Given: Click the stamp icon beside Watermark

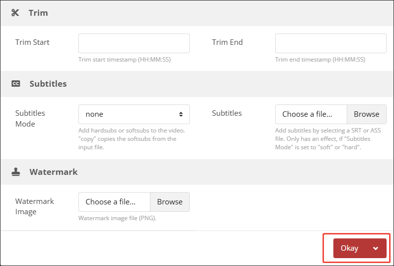Looking at the screenshot, I should [x=16, y=172].
